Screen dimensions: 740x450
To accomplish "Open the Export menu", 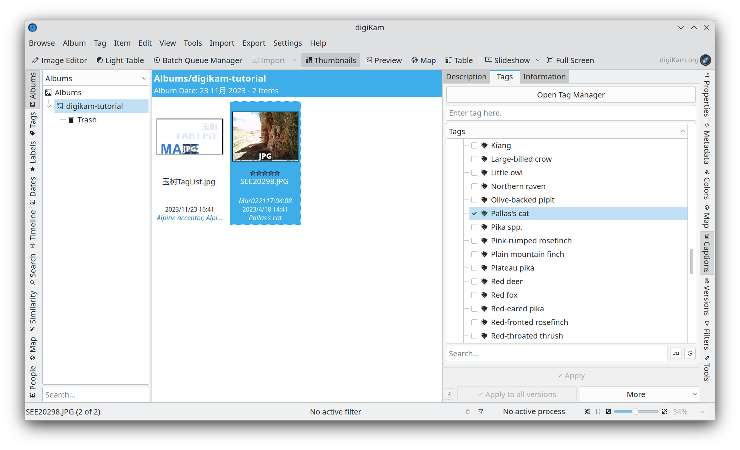I will (254, 43).
